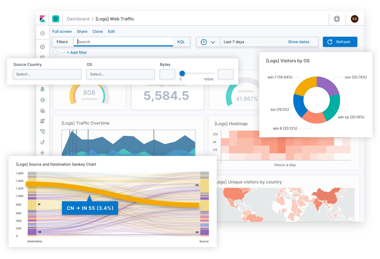Click the KQL query language button
Screen dimensions: 380x259
tap(181, 42)
